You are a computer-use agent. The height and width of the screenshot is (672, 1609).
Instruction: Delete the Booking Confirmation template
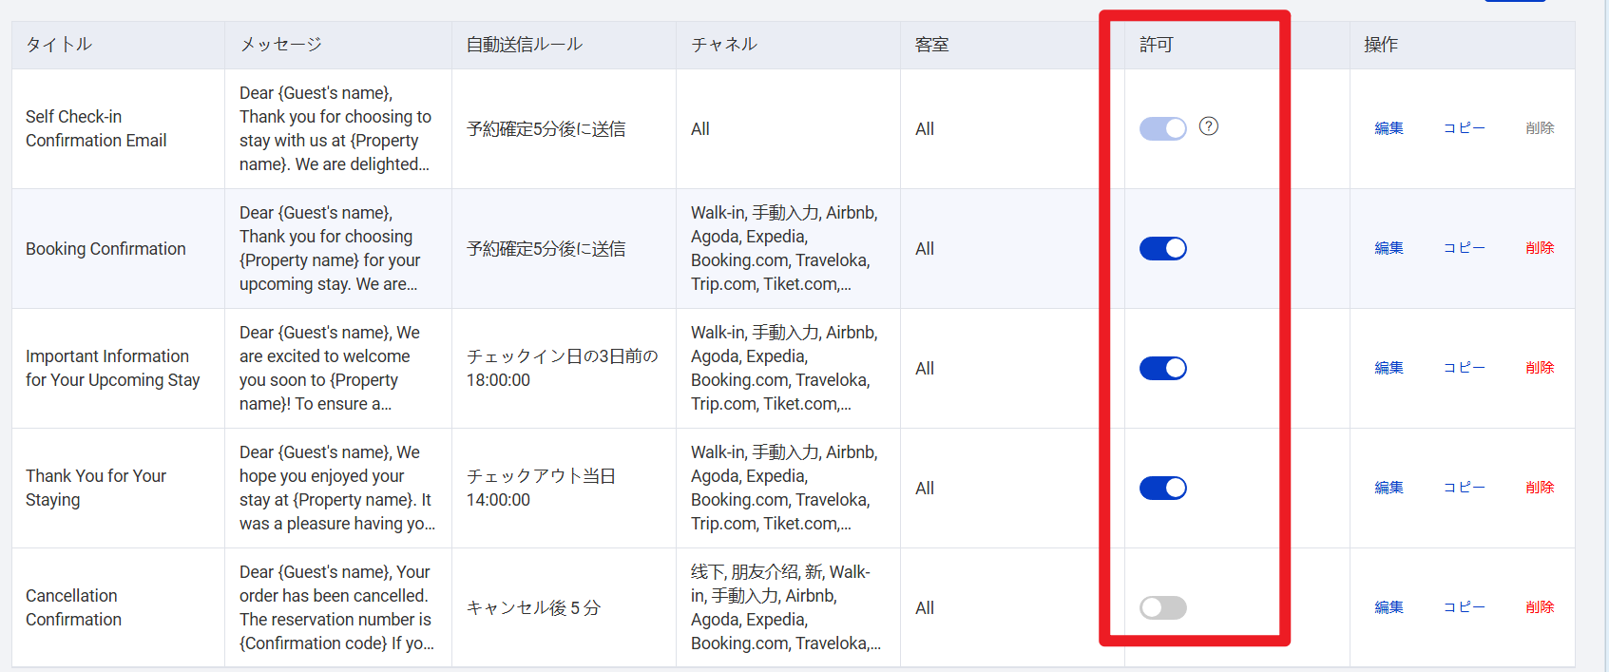[1540, 248]
